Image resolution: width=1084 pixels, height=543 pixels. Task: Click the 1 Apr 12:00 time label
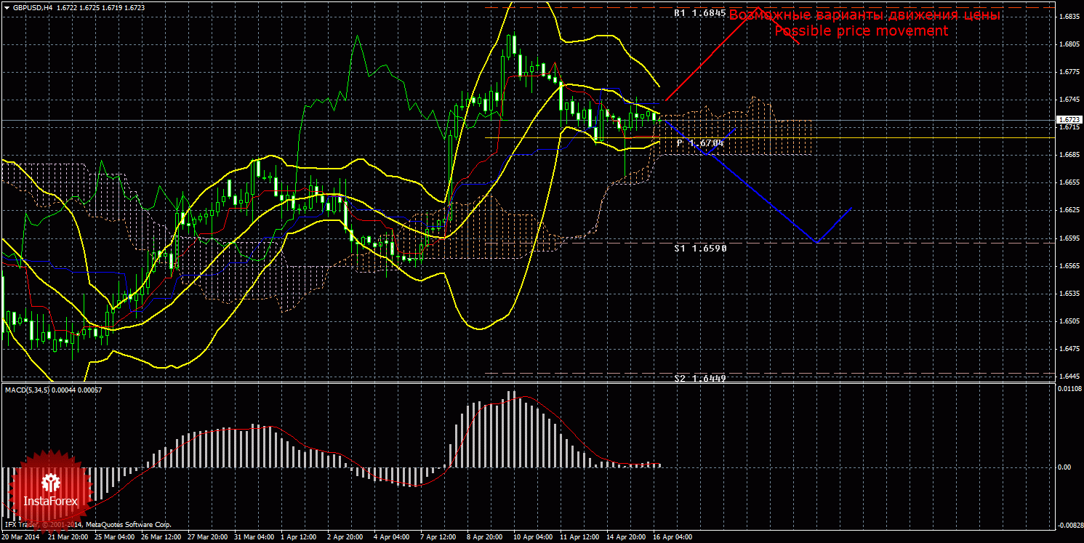tap(300, 537)
